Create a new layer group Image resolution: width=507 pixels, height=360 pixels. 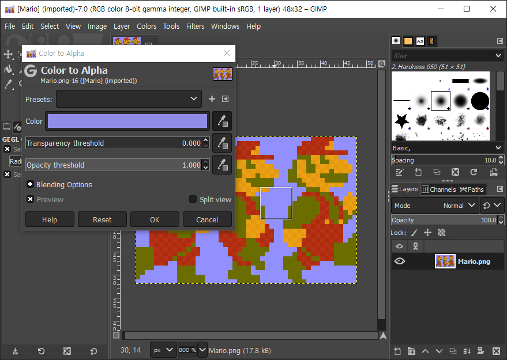pyautogui.click(x=411, y=351)
